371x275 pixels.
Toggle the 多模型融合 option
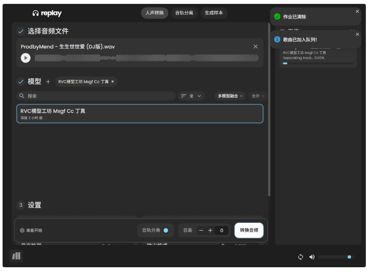coord(230,96)
